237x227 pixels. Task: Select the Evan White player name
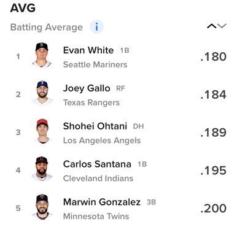coord(88,50)
